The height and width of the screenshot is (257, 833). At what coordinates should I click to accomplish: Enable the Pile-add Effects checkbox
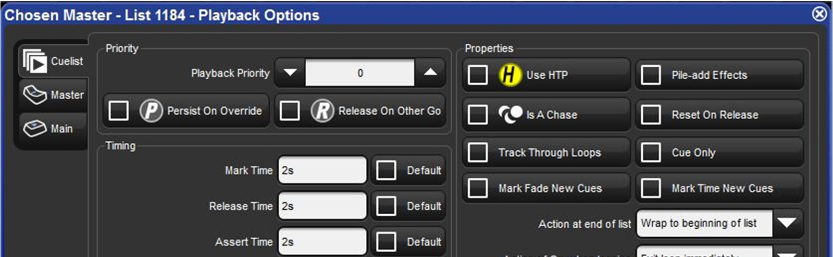(650, 75)
